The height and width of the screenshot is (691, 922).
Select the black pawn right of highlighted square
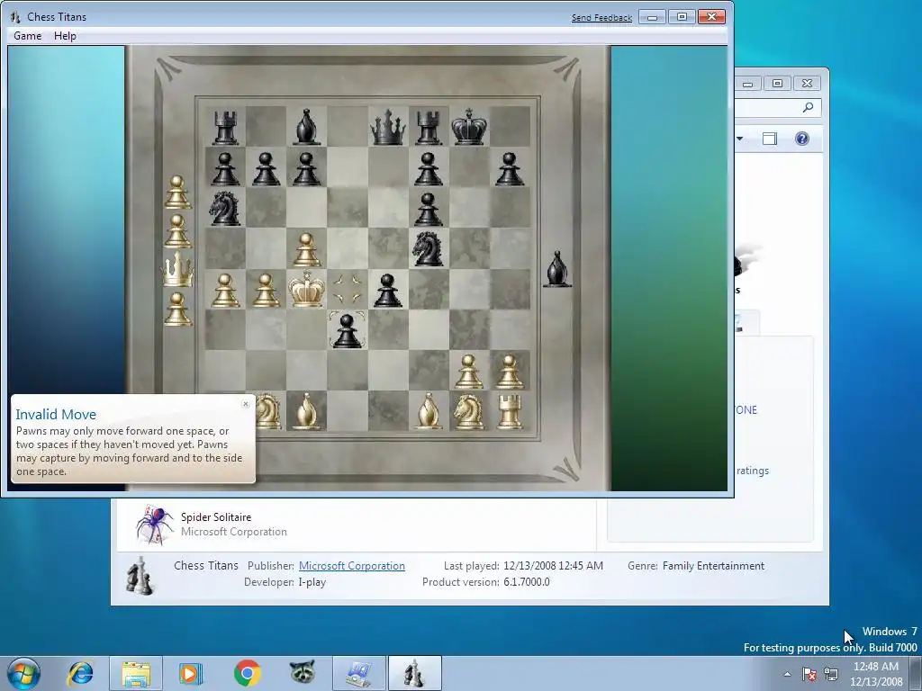[387, 291]
